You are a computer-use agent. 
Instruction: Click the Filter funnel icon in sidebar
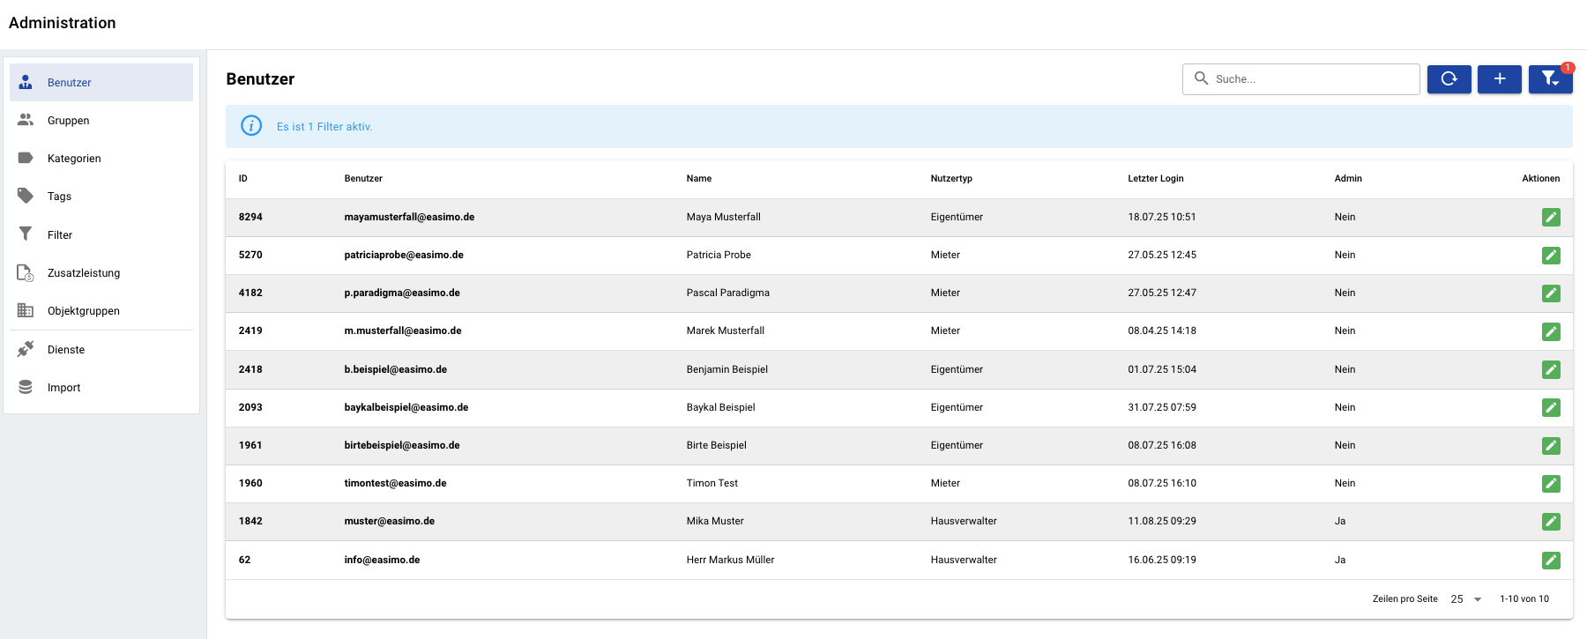click(26, 234)
